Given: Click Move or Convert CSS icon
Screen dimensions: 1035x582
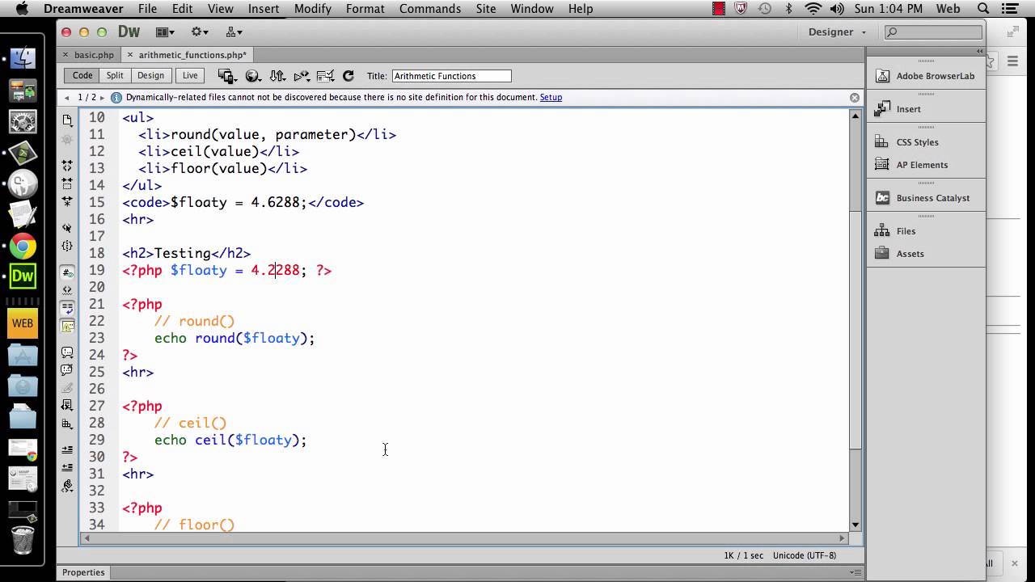Looking at the screenshot, I should pos(67,423).
